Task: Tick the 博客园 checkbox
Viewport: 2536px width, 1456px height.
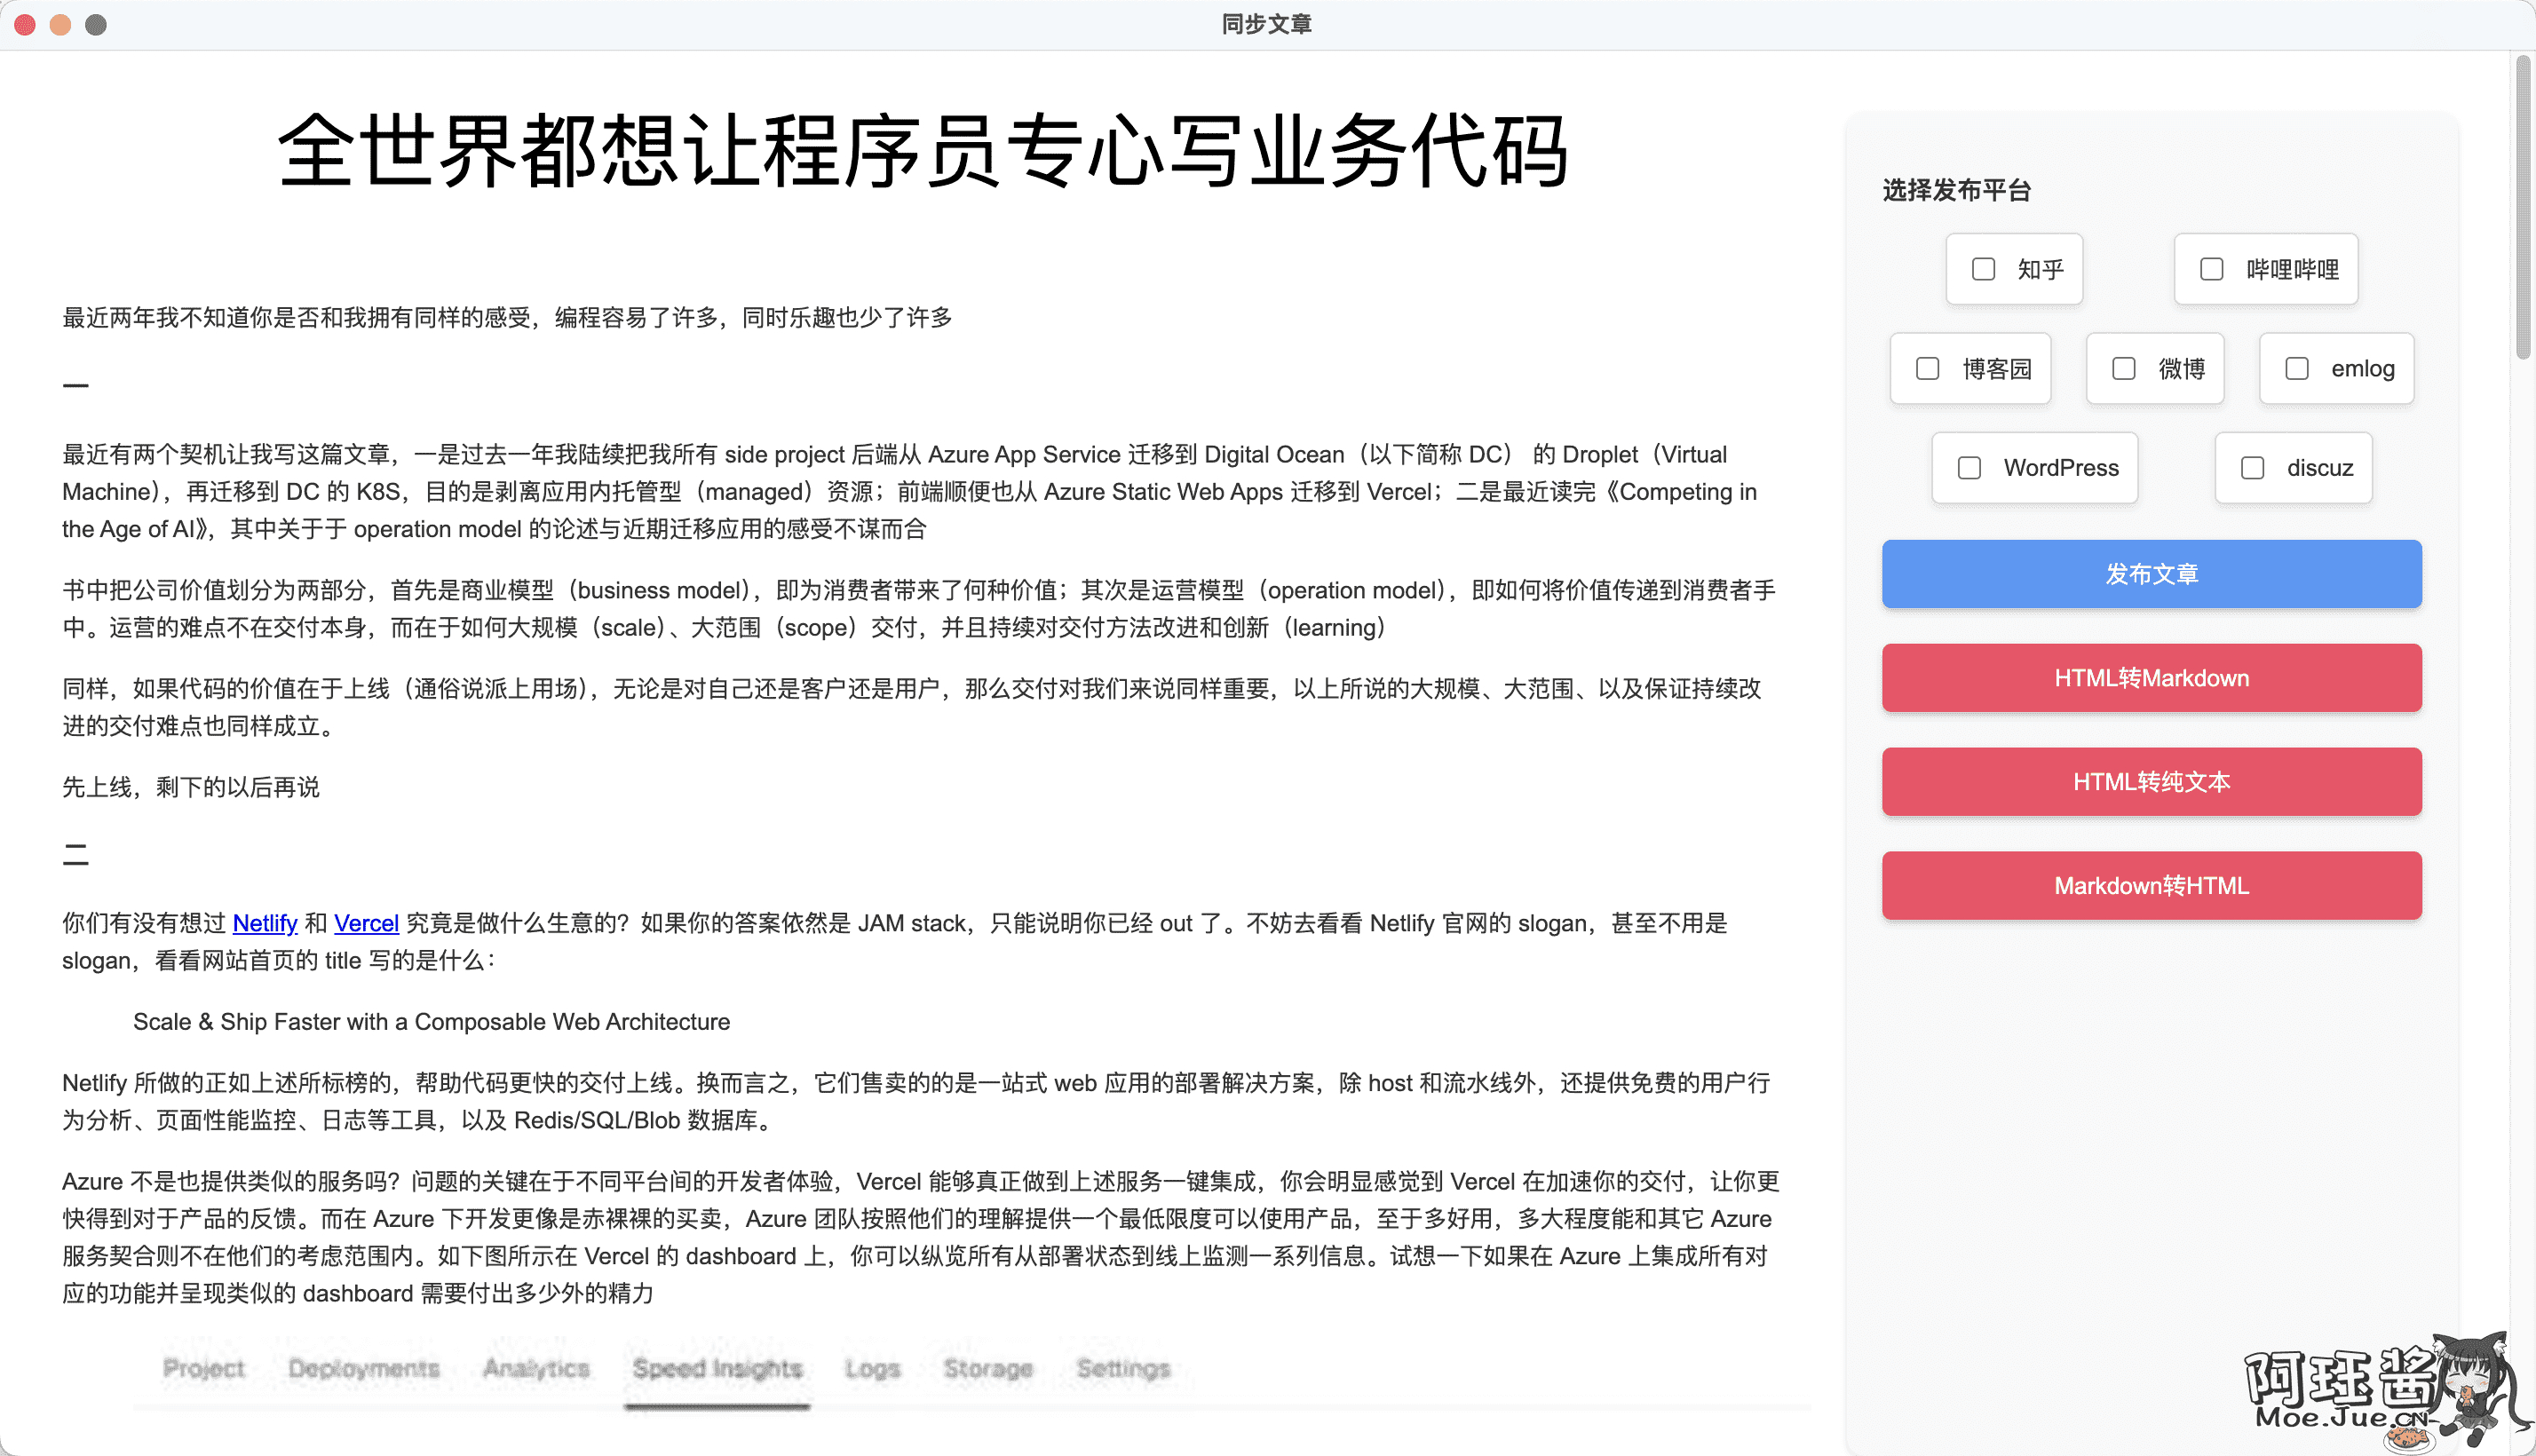Action: (x=1927, y=368)
